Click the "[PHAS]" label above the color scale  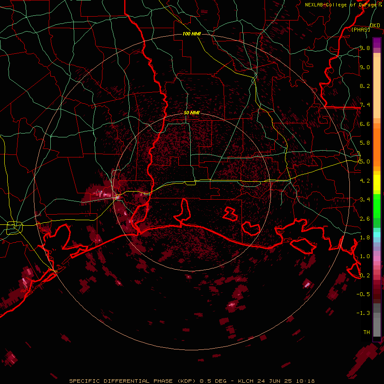pyautogui.click(x=361, y=29)
